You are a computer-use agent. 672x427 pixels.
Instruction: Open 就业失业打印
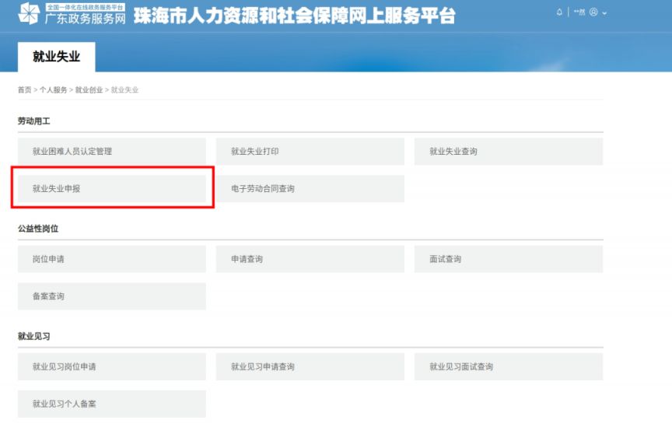tap(310, 152)
